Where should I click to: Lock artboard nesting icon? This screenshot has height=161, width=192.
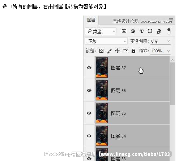[x=125, y=51]
